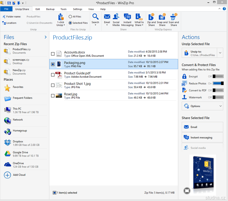The height and width of the screenshot is (201, 228).
Task: Open the Social Media share icon
Action: [116, 16]
